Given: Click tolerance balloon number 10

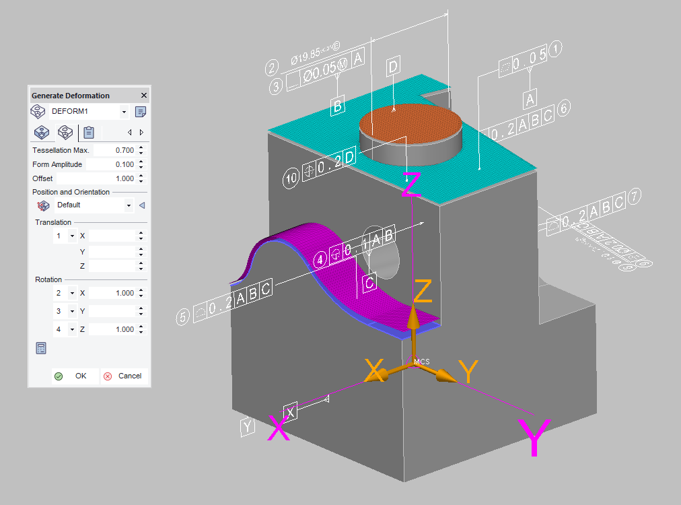Looking at the screenshot, I should coord(291,178).
